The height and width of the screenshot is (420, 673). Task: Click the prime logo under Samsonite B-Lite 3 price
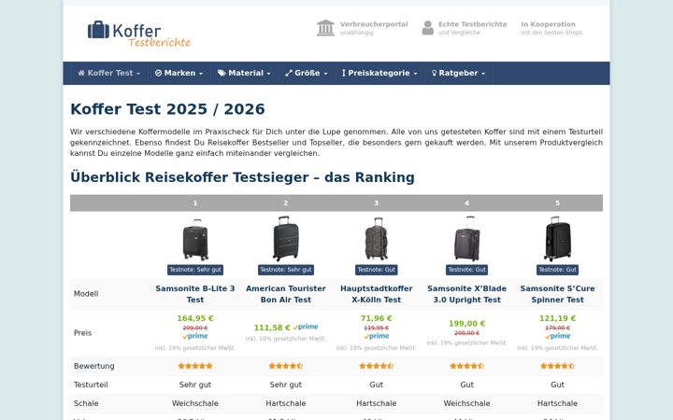click(x=195, y=336)
